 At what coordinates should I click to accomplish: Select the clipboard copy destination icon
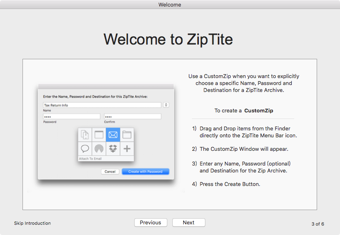(x=85, y=135)
